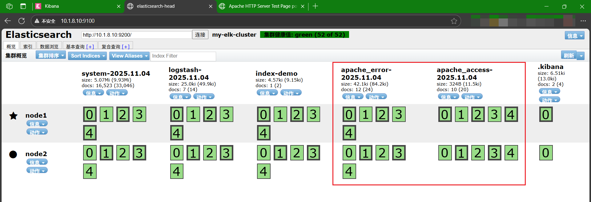This screenshot has height=202, width=591.
Task: Click the 连接 connect button
Action: (x=200, y=34)
